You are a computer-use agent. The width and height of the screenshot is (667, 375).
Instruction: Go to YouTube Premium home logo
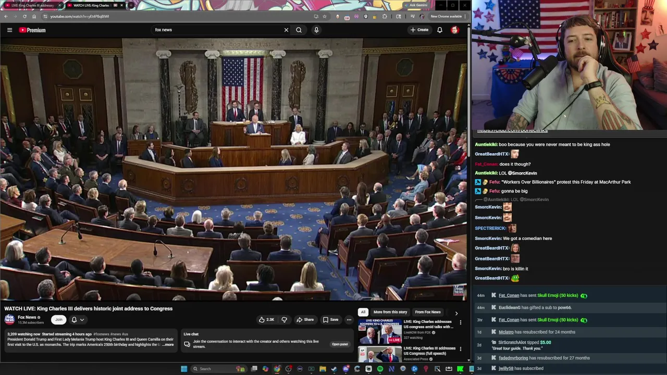[32, 30]
